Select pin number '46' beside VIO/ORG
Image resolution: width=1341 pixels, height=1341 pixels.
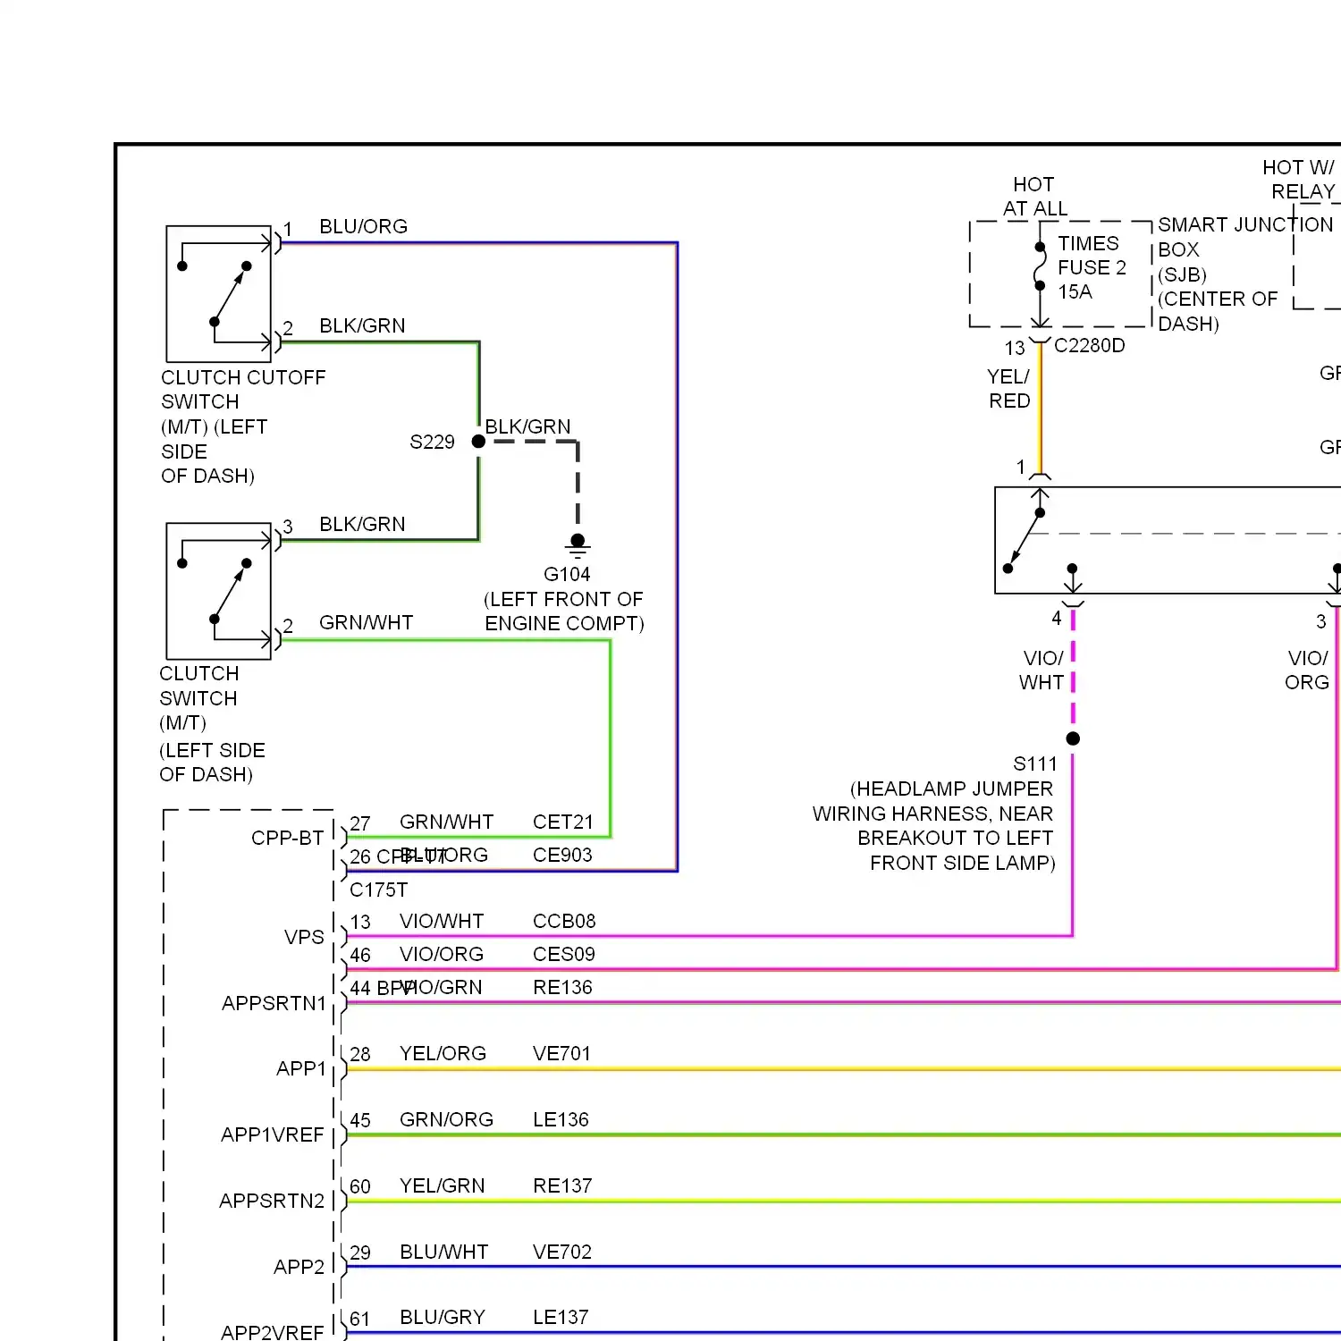pyautogui.click(x=360, y=955)
